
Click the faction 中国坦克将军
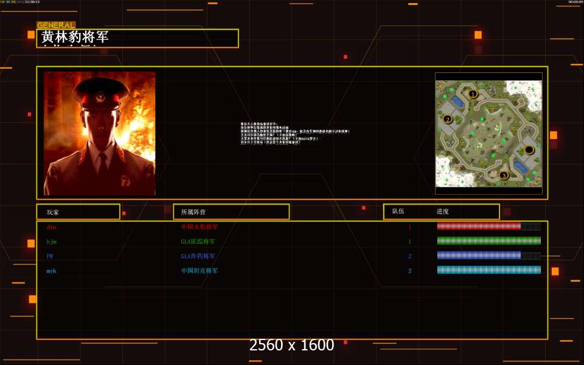tap(200, 271)
